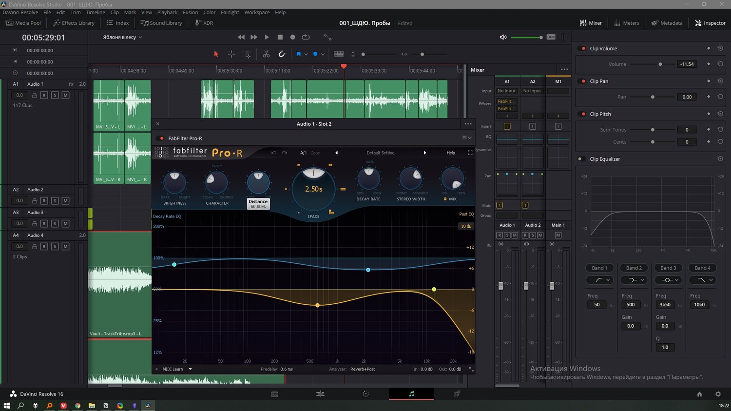Click the automation curve icon
Viewport: 731px width, 411px height.
[x=327, y=37]
